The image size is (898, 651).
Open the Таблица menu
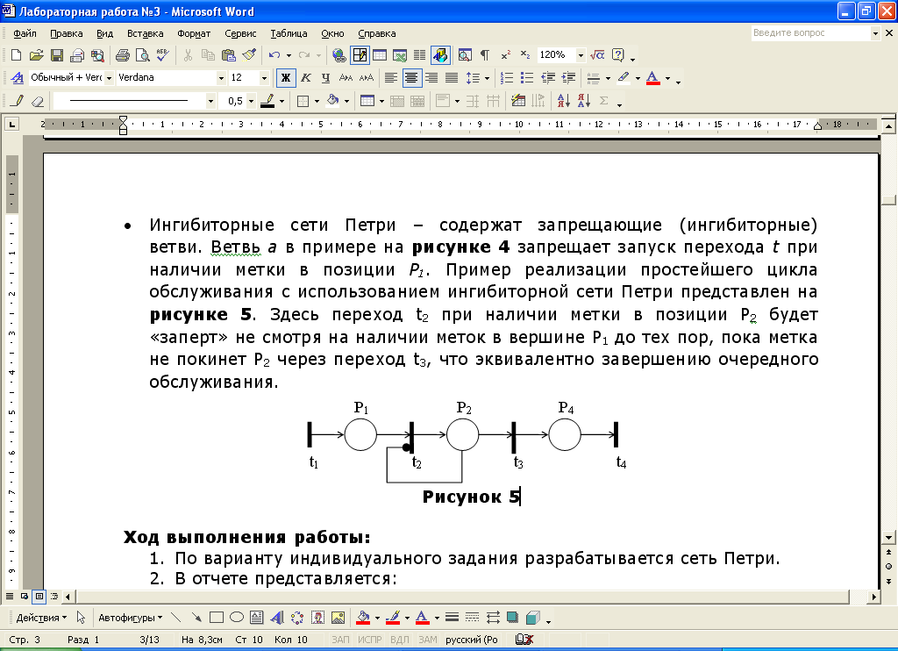289,33
